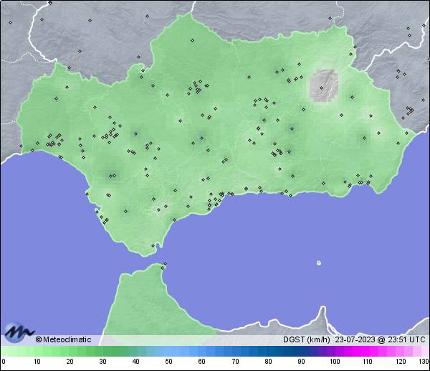The height and width of the screenshot is (371, 430).
Task: Click scale label 80
Action: 268,361
